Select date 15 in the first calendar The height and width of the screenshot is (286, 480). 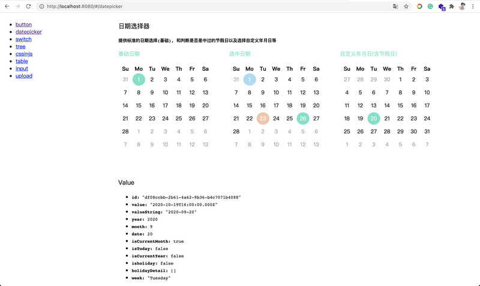pyautogui.click(x=139, y=106)
